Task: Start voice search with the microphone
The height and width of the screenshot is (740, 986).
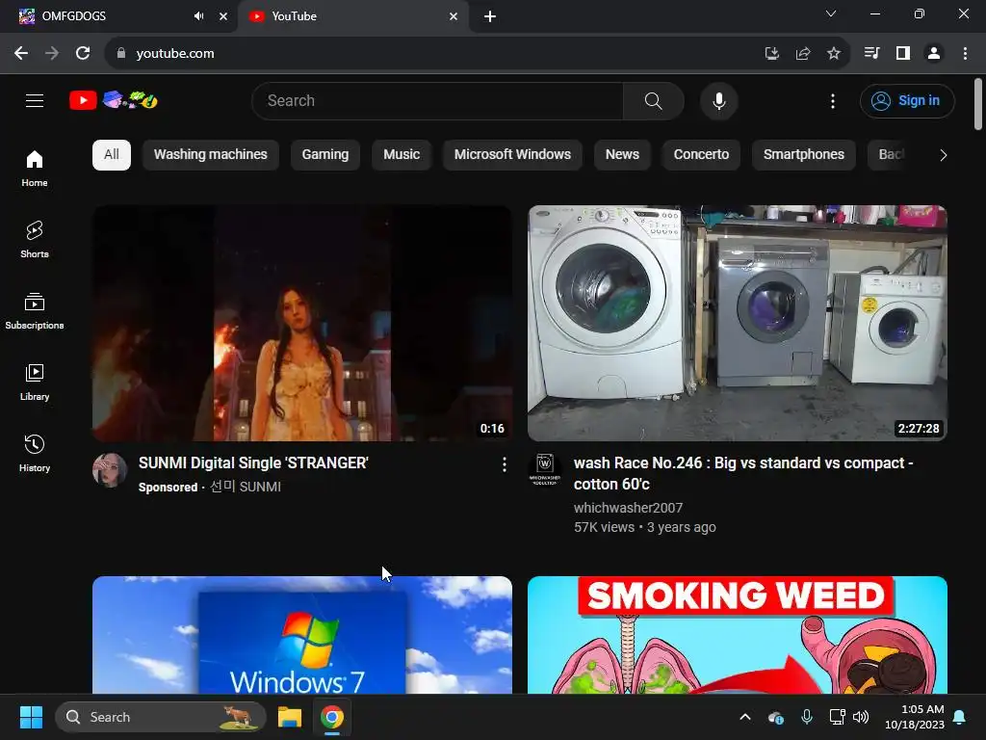Action: click(718, 100)
